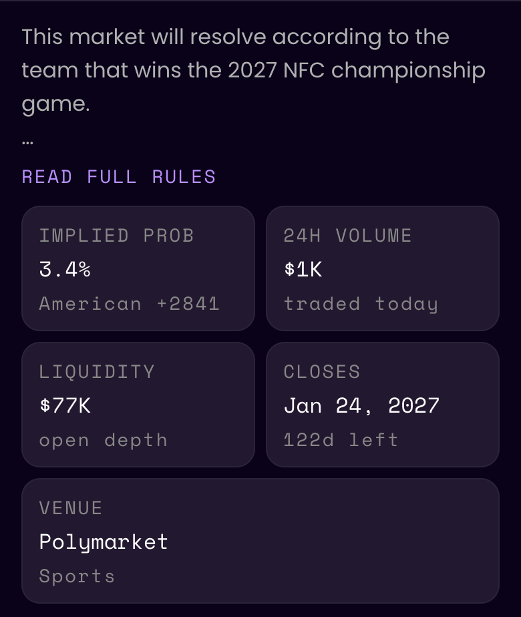This screenshot has width=521, height=617.
Task: Click the VENUE heading label
Action: [x=71, y=508]
